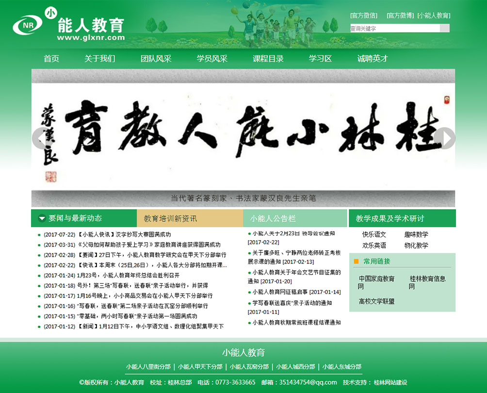Viewport: 487px width, 393px height.
Task: Click the search keyword input field
Action: 394,28
